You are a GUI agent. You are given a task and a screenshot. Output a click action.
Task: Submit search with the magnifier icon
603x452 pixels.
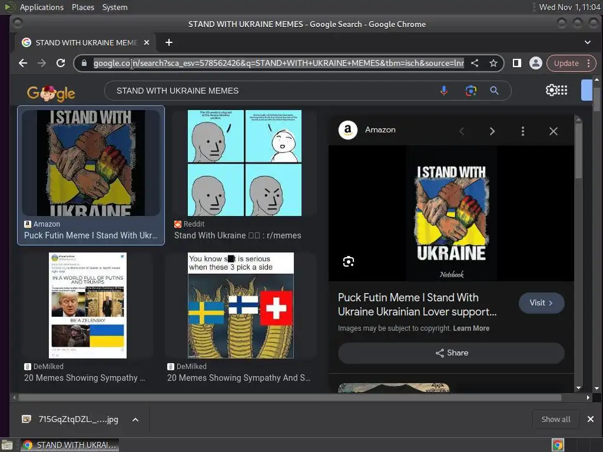[495, 91]
